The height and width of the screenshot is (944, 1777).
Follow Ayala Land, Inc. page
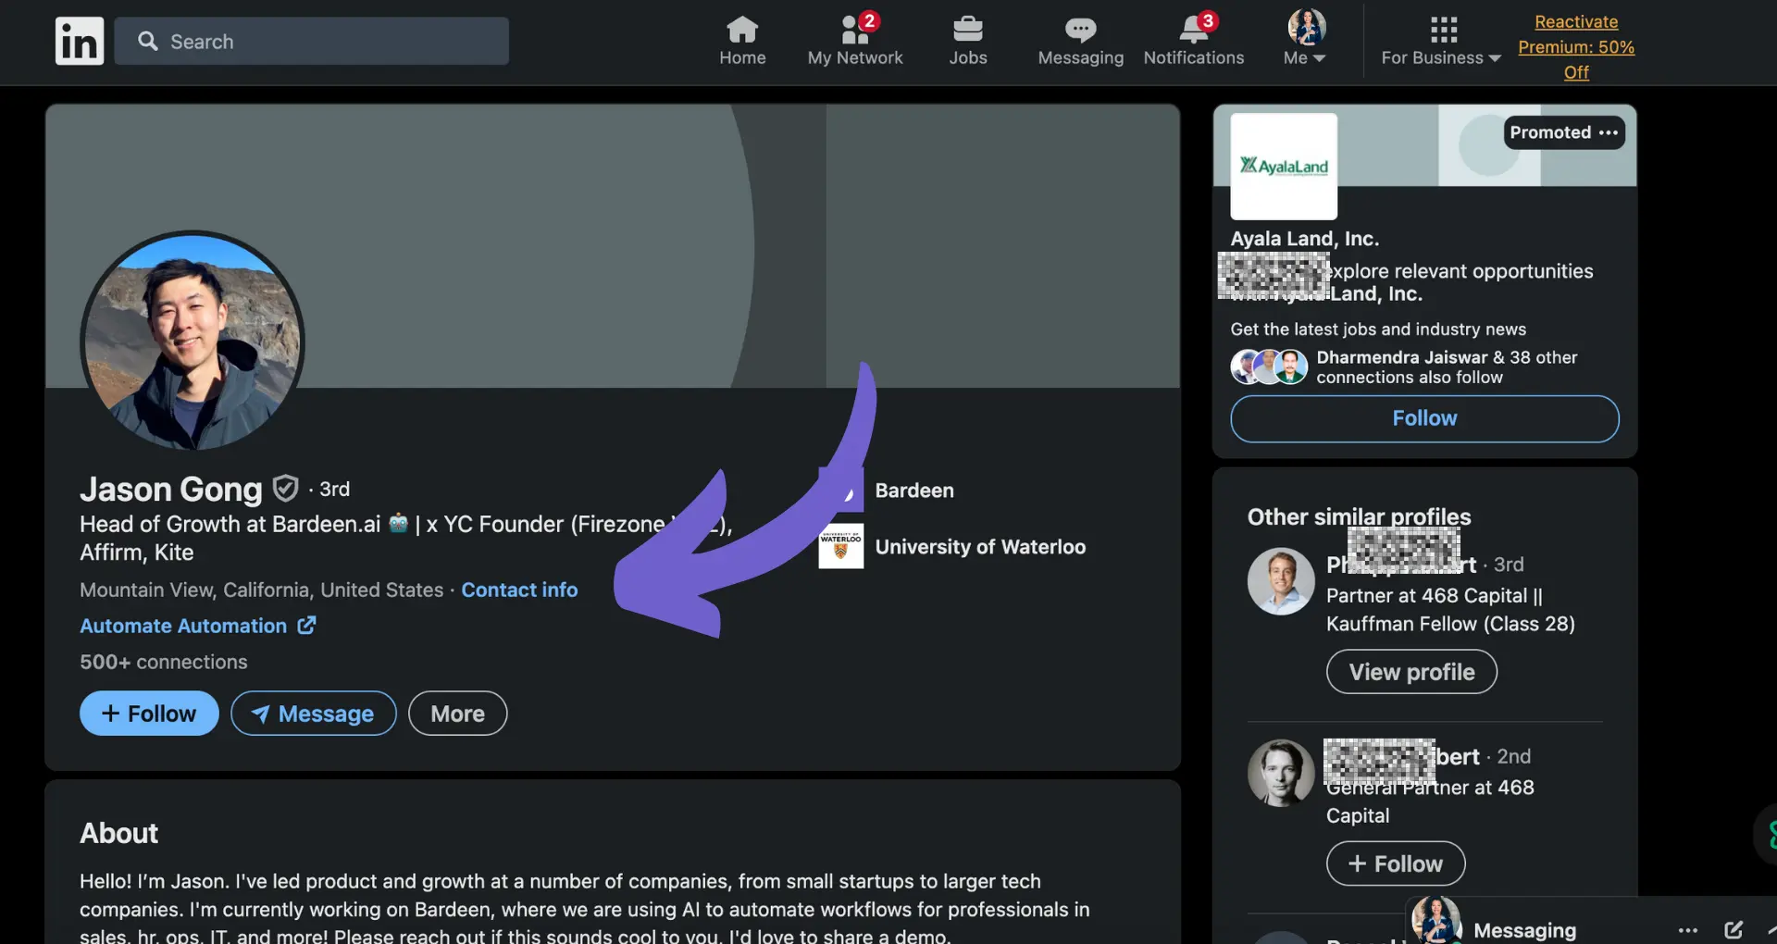pyautogui.click(x=1424, y=418)
